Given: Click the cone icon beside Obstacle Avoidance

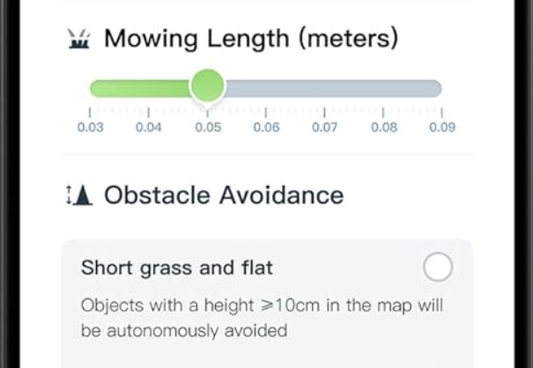Looking at the screenshot, I should click(79, 195).
